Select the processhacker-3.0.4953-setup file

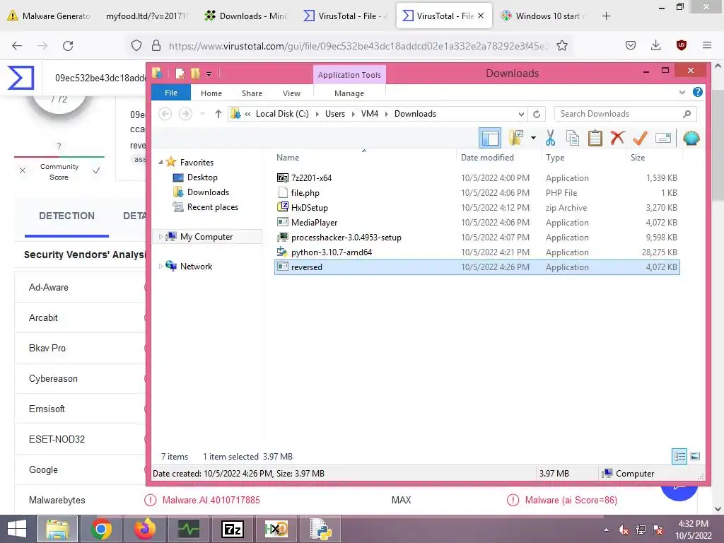(x=477, y=237)
